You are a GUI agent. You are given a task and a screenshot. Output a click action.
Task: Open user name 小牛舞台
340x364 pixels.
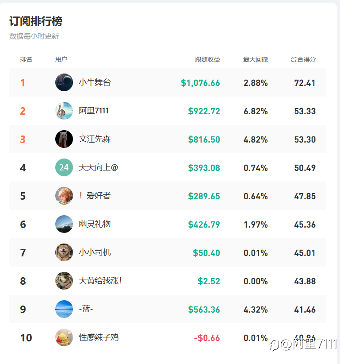click(95, 82)
